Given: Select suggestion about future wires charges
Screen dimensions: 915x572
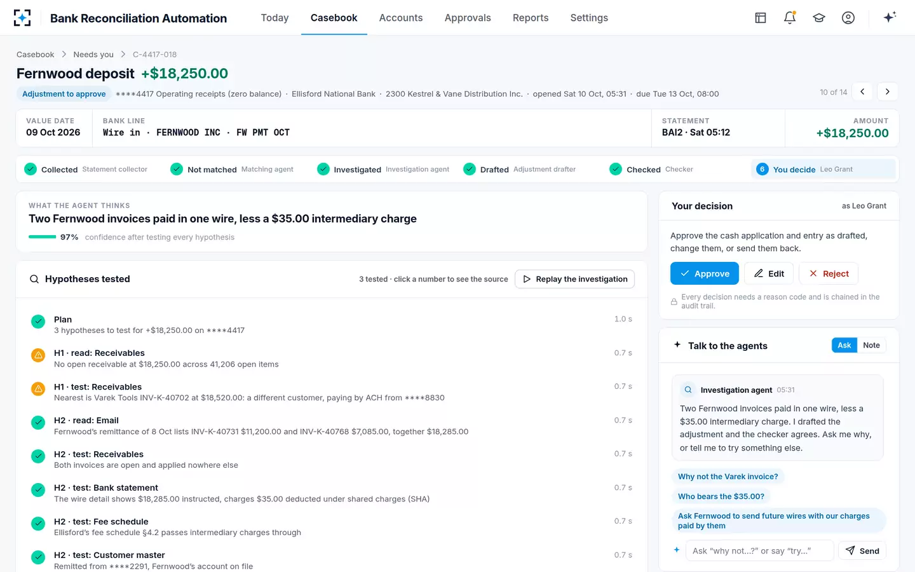Looking at the screenshot, I should pos(778,521).
